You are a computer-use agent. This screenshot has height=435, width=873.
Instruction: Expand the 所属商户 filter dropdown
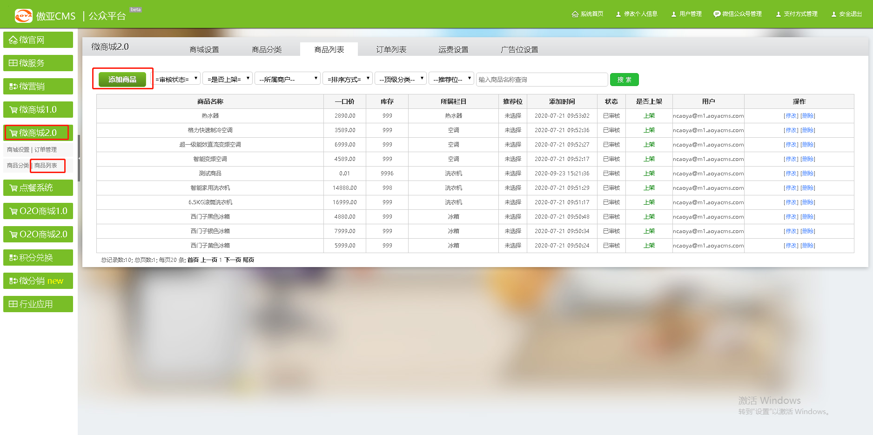point(287,79)
